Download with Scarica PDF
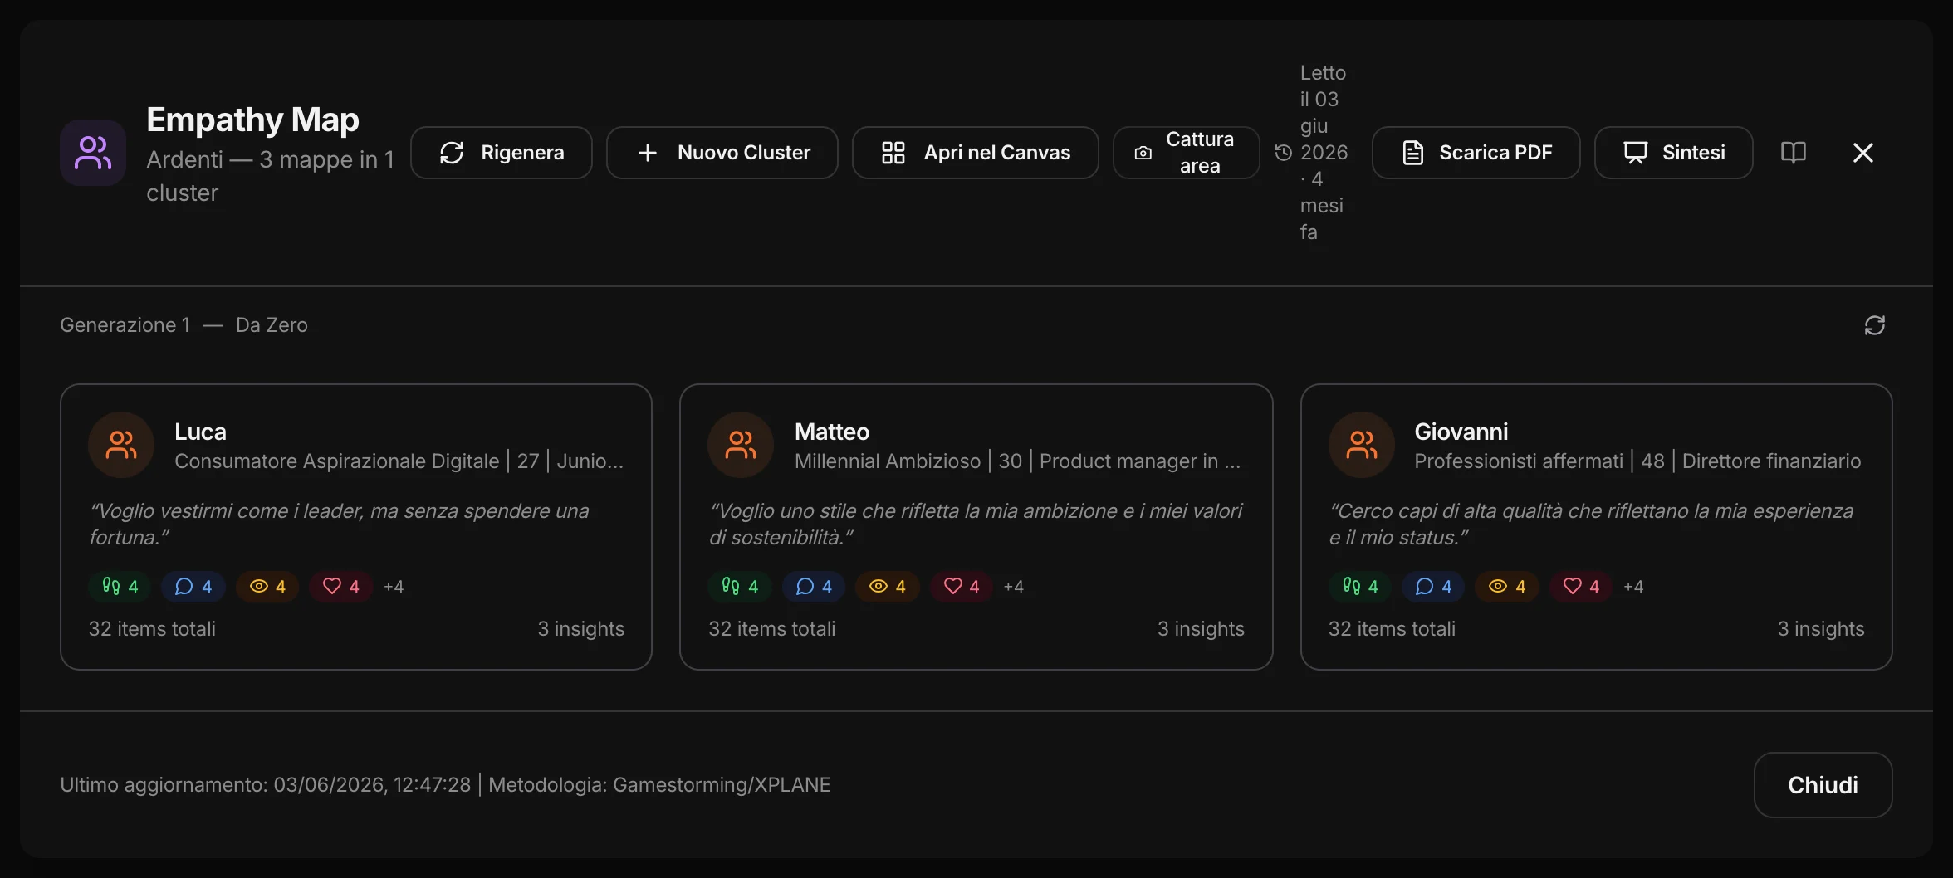The width and height of the screenshot is (1953, 878). pyautogui.click(x=1476, y=153)
